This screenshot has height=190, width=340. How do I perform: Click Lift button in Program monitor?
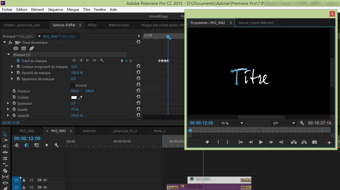294,142
